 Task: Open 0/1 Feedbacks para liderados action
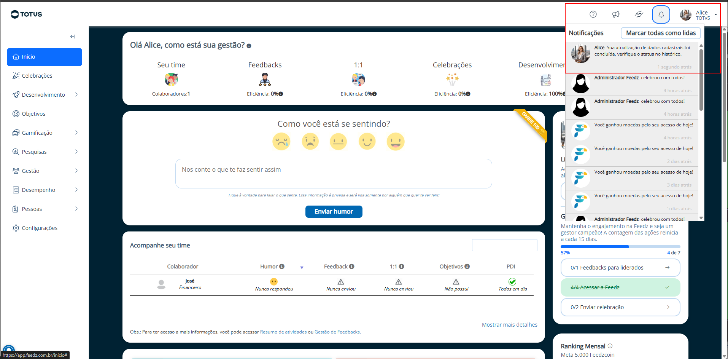pyautogui.click(x=620, y=268)
